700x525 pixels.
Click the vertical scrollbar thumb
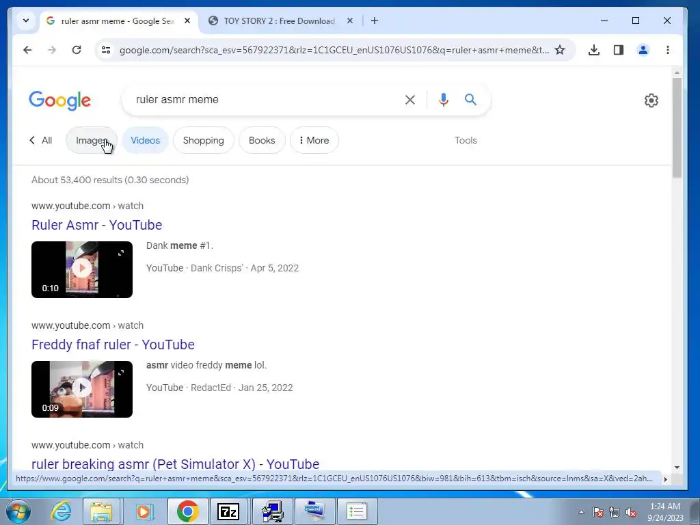[x=677, y=128]
